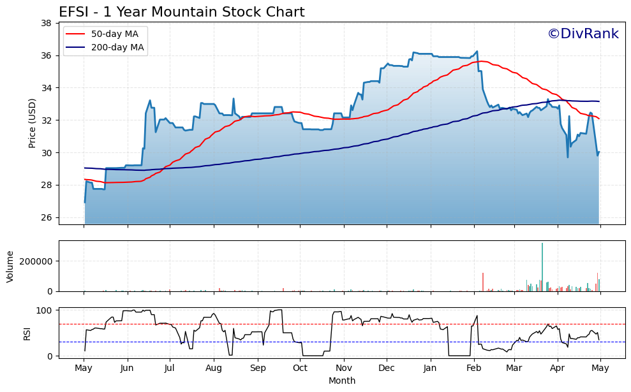Select the 34 price tick label

[x=47, y=88]
